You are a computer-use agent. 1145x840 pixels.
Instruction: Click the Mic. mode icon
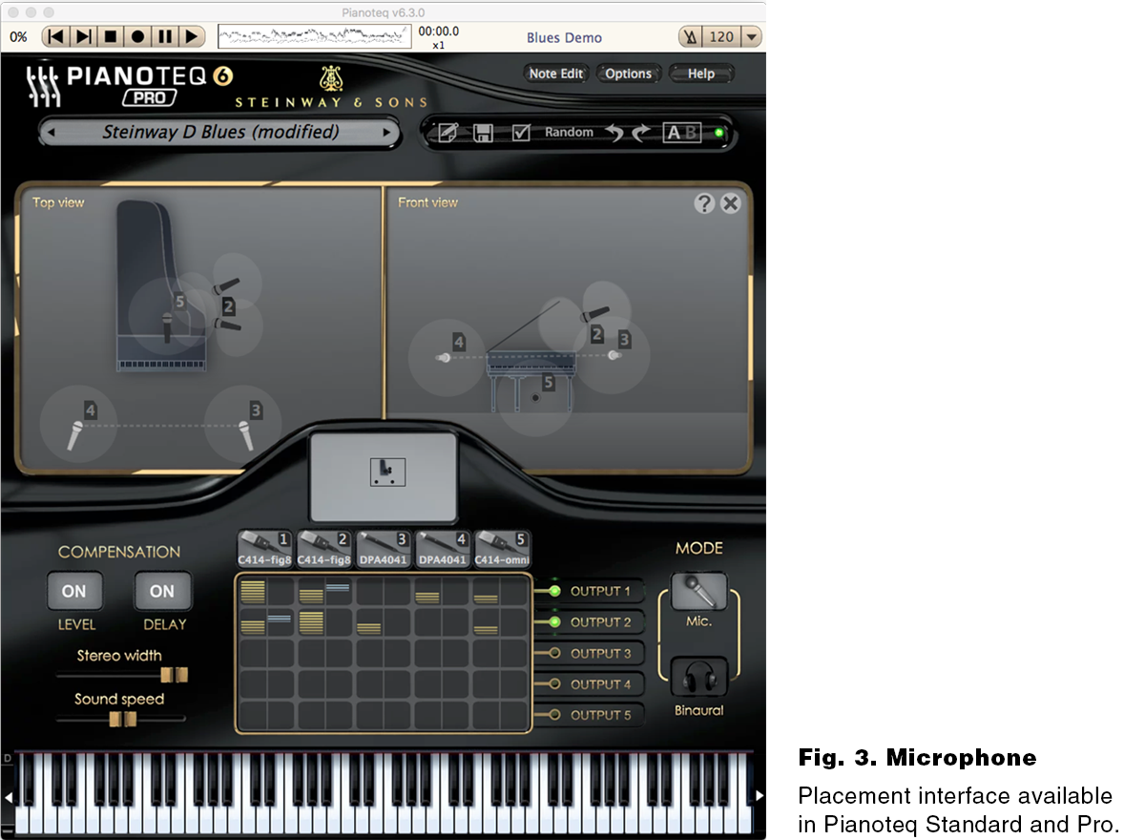tap(699, 592)
